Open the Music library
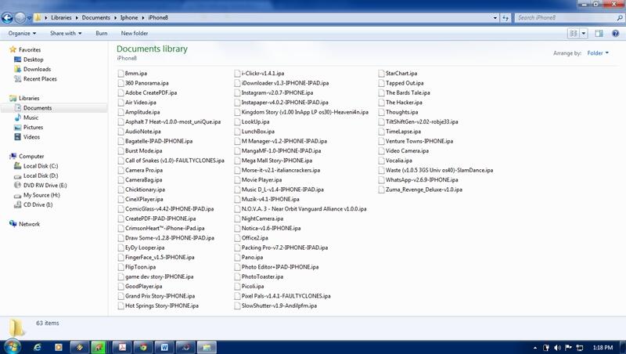626x354 pixels. [x=31, y=117]
